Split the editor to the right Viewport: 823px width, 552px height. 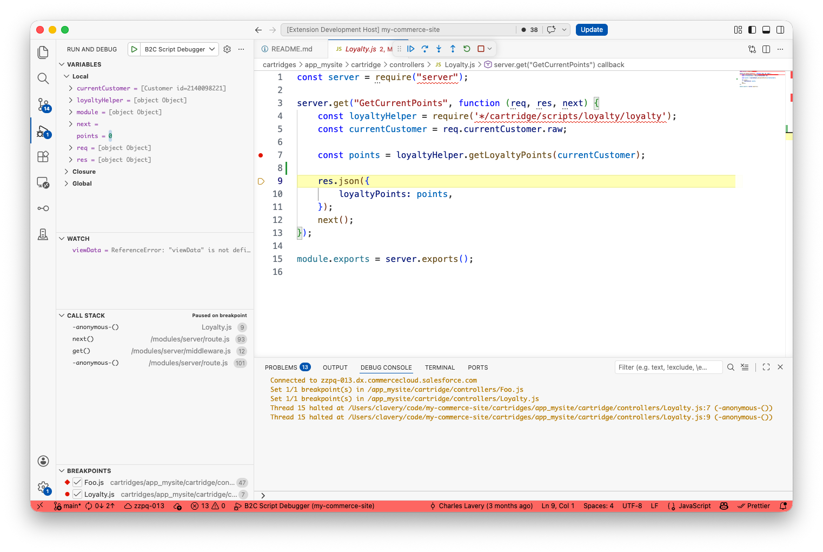tap(766, 49)
